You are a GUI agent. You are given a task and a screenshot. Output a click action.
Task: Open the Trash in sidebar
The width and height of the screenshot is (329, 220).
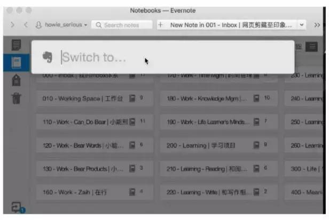tap(16, 98)
